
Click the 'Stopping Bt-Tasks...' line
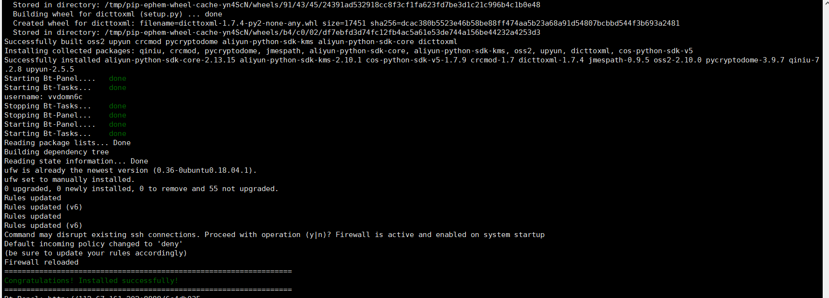[47, 106]
